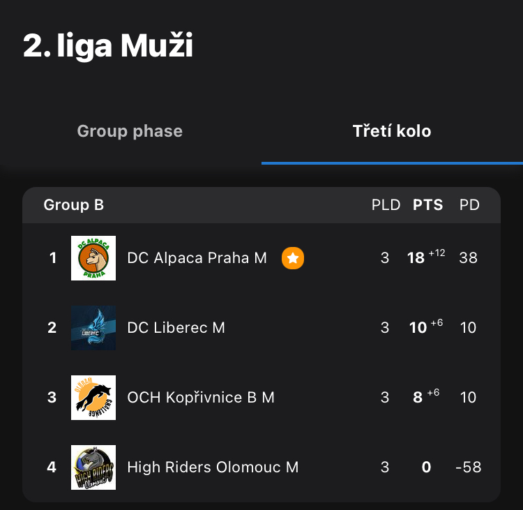This screenshot has width=523, height=510.
Task: Open DC Liberec M team link
Action: (x=176, y=328)
